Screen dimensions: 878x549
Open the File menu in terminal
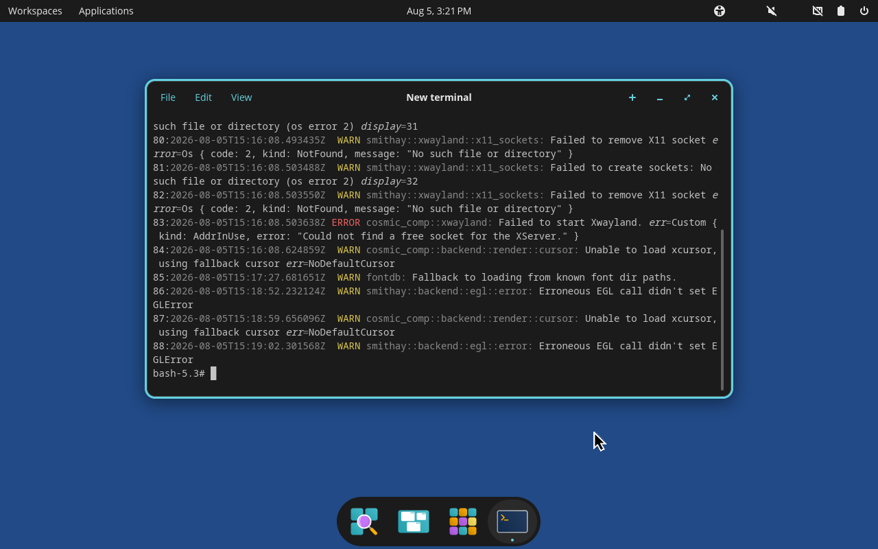[168, 97]
